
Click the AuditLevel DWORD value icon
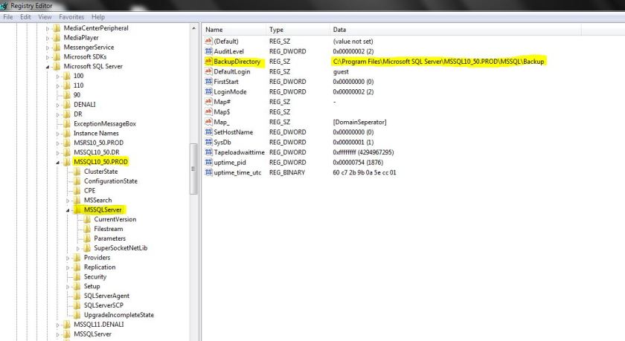point(208,51)
